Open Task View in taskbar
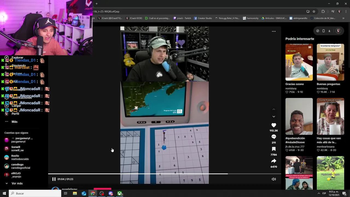350x197 pixels. [x=66, y=193]
